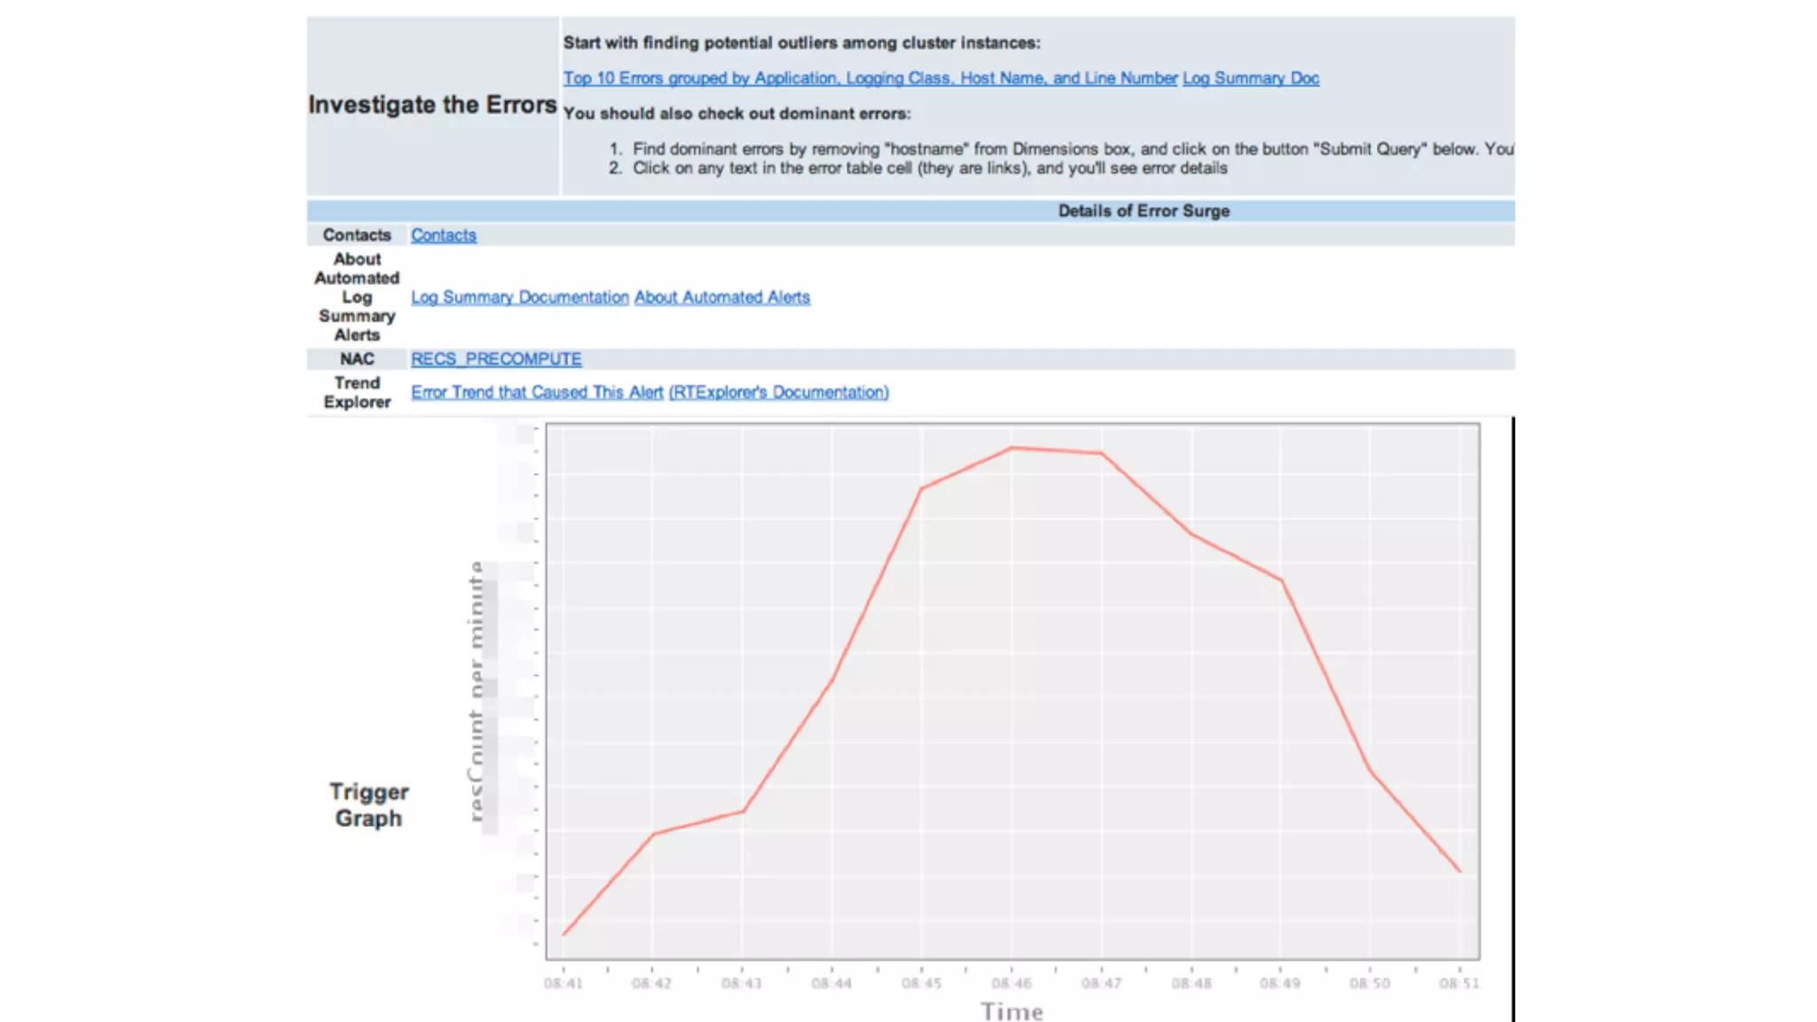Image resolution: width=1817 pixels, height=1022 pixels.
Task: Click the graph data point at 08:47
Action: click(x=1101, y=453)
